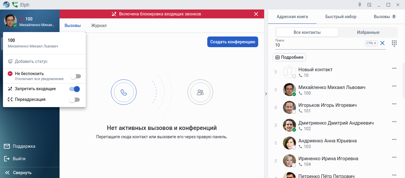
Task: Click the avatar of Игорьков Игорь Игоревич
Action: pyautogui.click(x=289, y=107)
